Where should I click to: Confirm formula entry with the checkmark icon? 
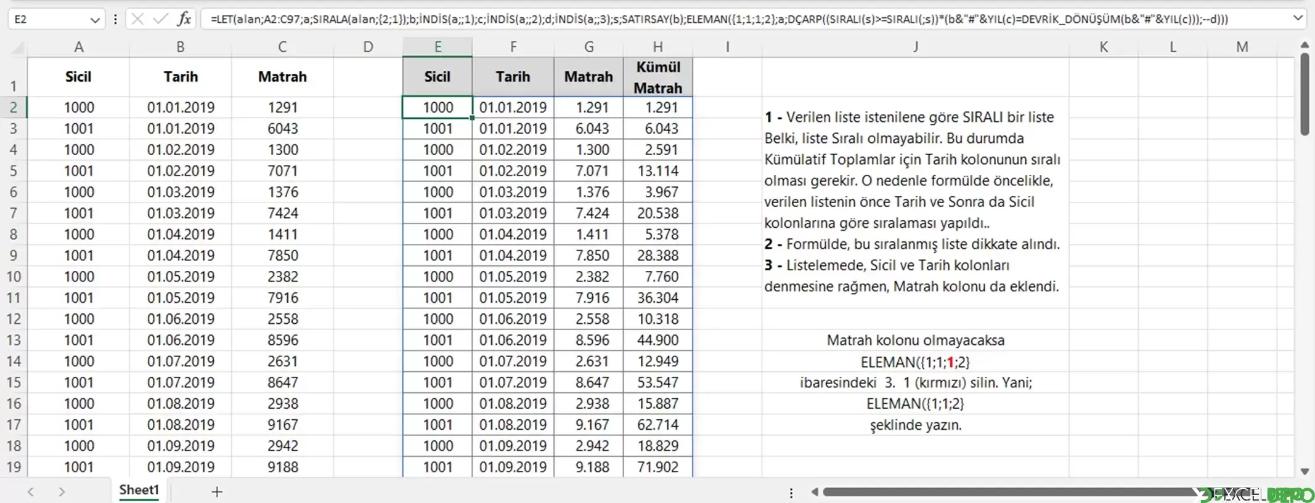pyautogui.click(x=160, y=19)
